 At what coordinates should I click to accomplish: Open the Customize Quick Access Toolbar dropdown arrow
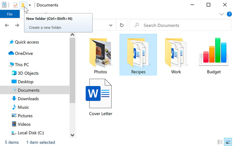[30, 5]
